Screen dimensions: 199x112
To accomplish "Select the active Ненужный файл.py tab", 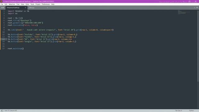I will (13, 7).
